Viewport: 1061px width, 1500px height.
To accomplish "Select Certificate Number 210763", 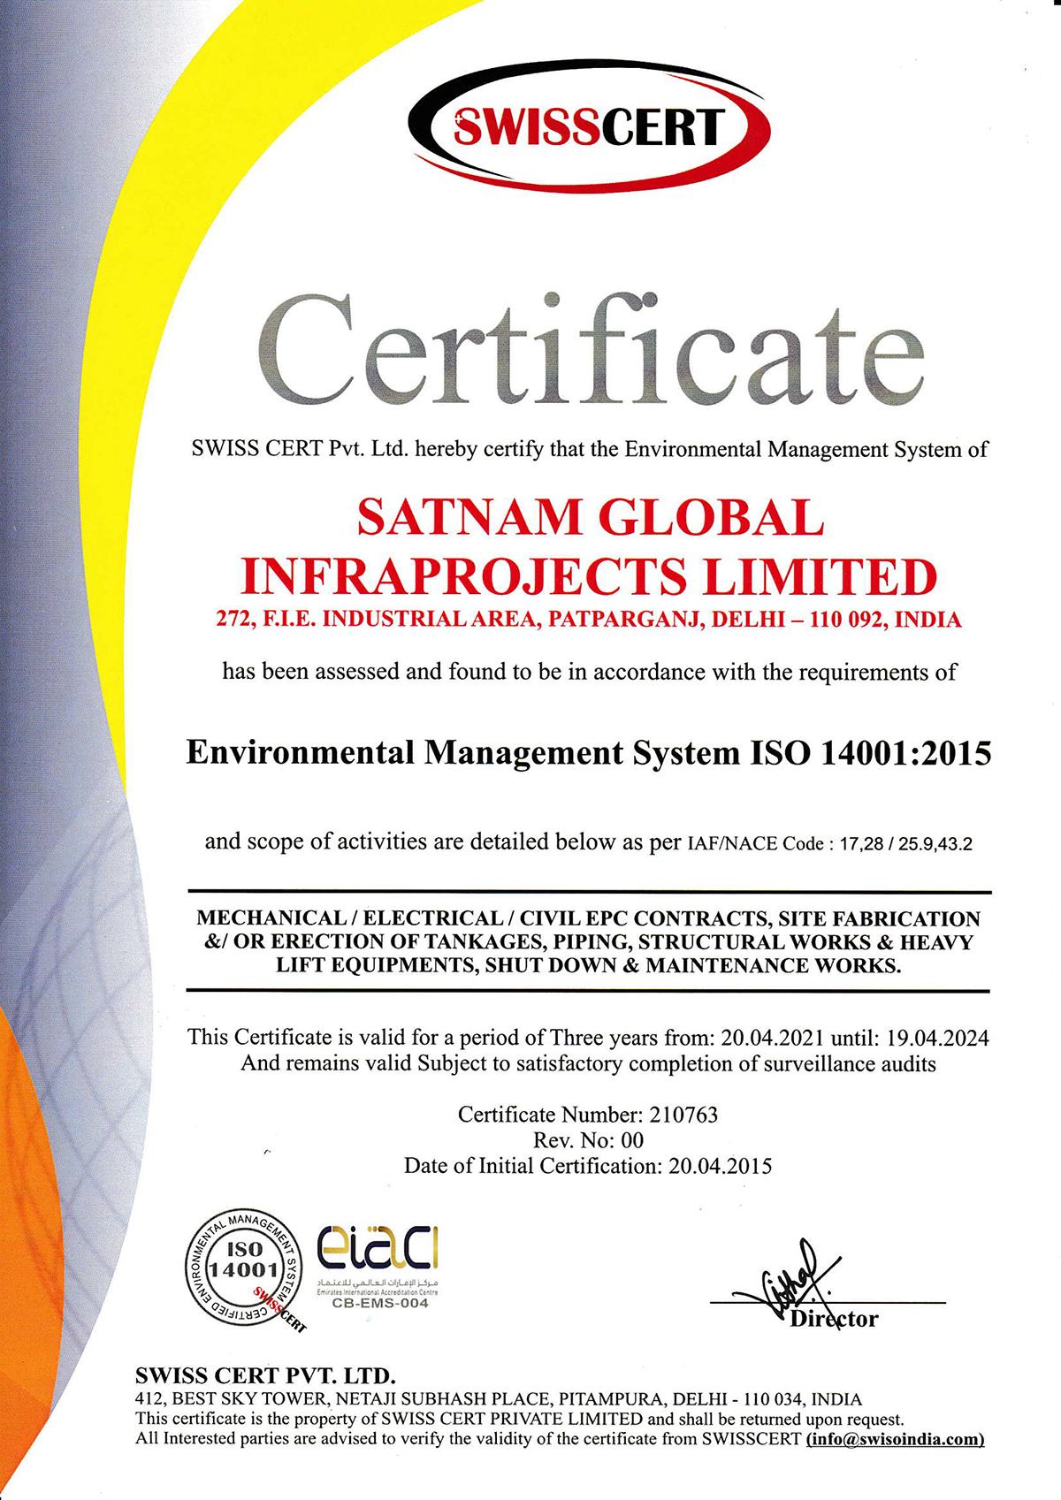I will (588, 1115).
